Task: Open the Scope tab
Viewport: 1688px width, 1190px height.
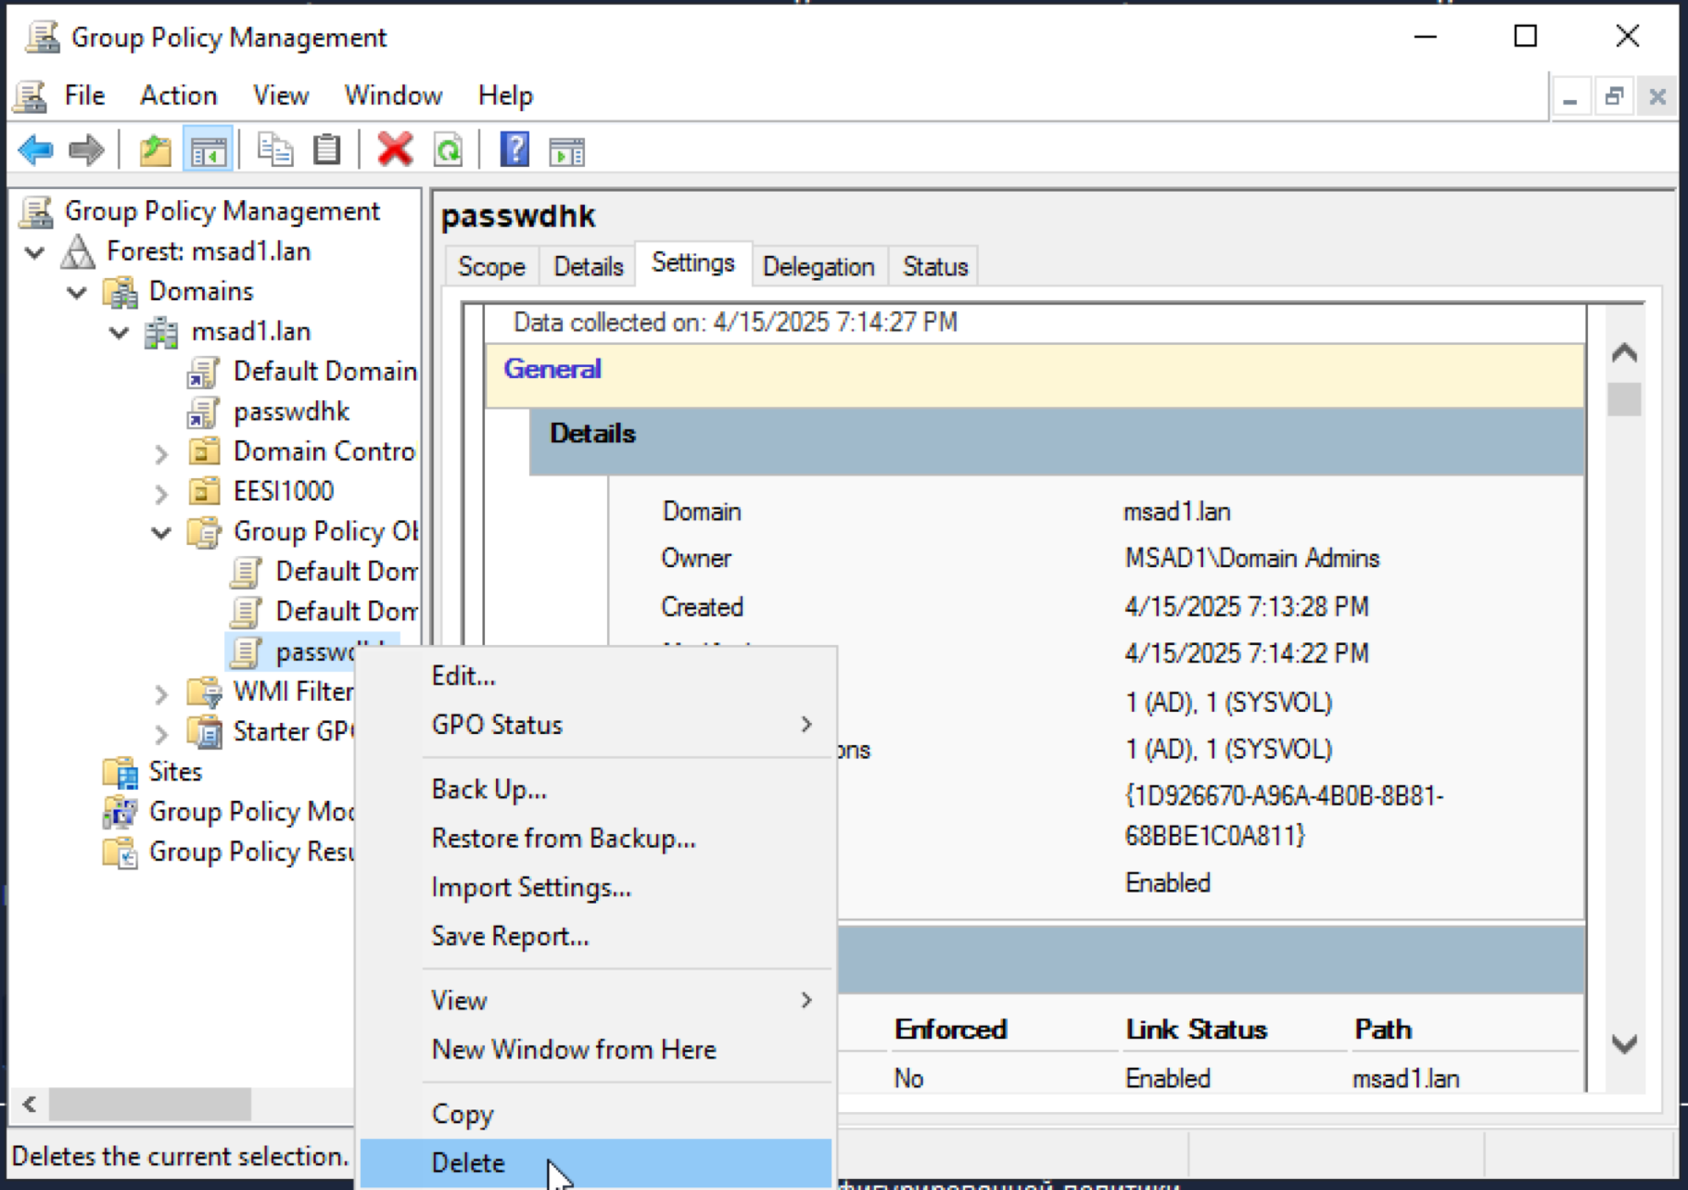Action: click(x=491, y=267)
